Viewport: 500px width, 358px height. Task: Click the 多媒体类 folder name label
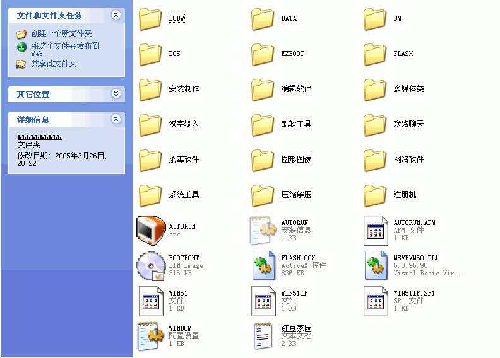tap(408, 89)
